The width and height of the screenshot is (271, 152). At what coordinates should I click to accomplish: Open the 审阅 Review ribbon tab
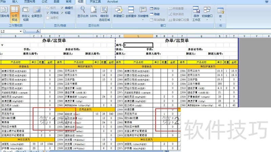tap(69, 2)
